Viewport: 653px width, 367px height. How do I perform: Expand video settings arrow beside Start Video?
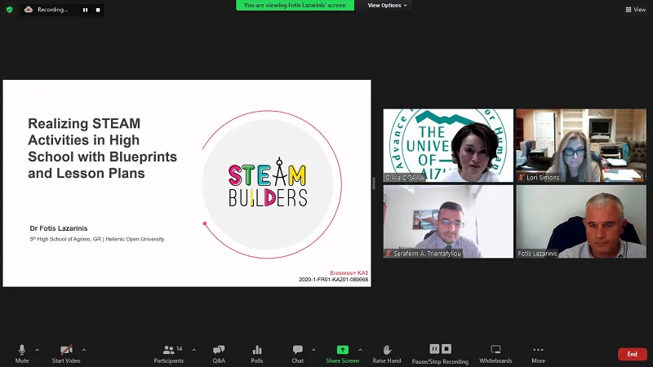84,350
